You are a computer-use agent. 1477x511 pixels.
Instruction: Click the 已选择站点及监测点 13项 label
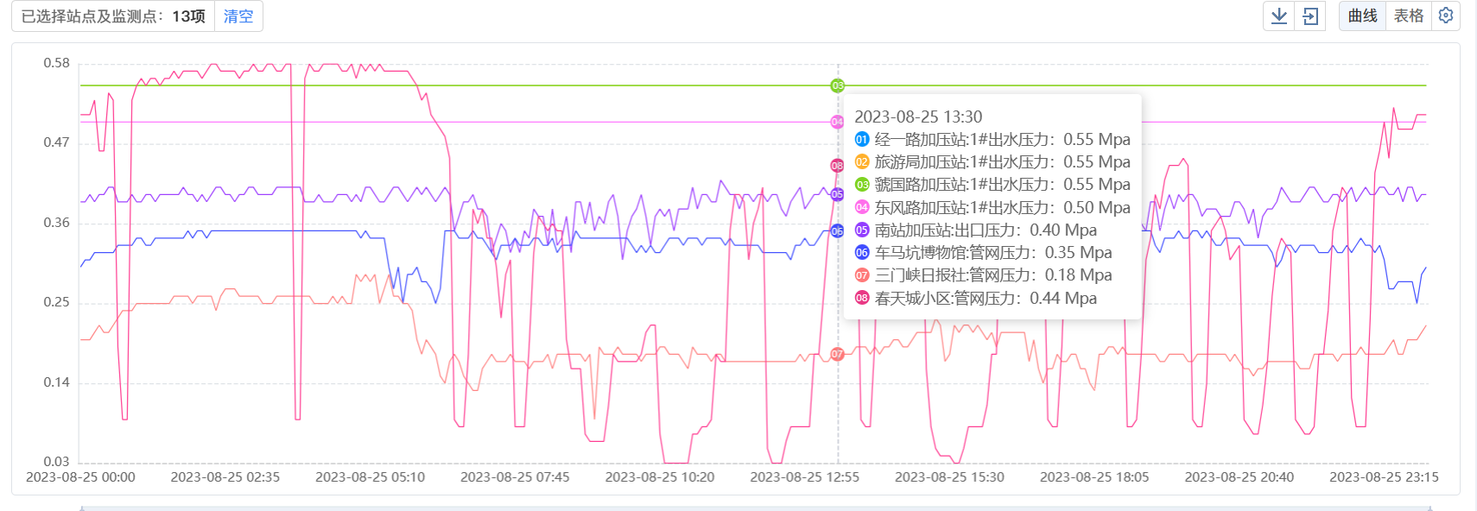113,16
